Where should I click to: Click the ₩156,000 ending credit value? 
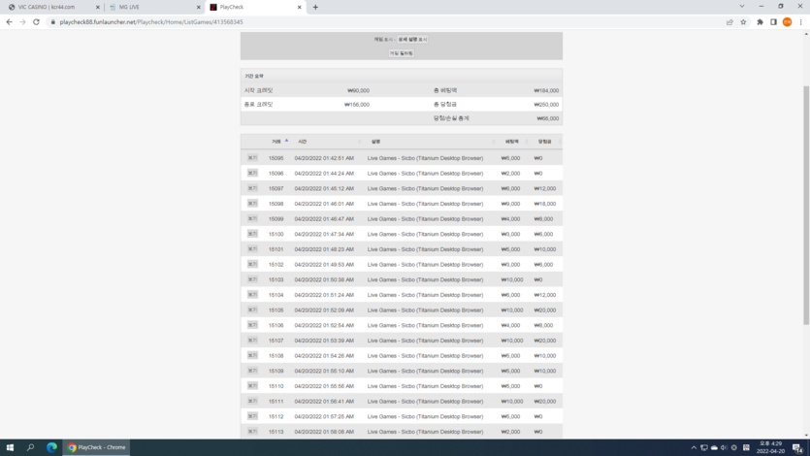pos(356,105)
